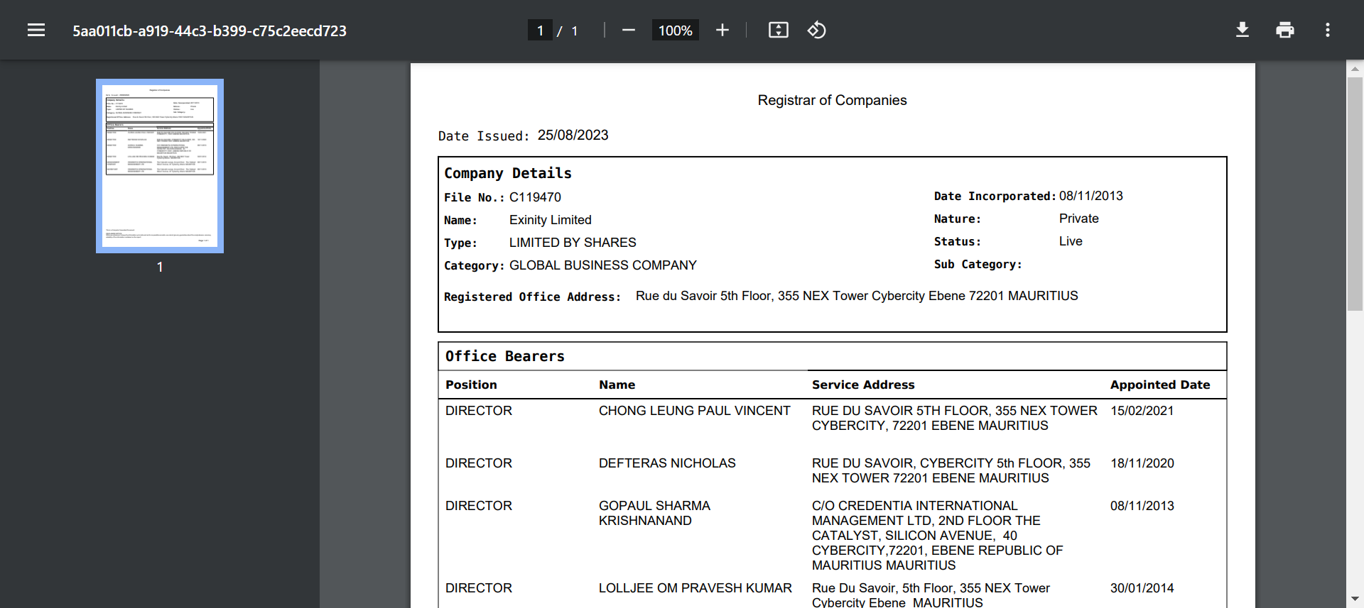This screenshot has height=608, width=1364.
Task: Click appointed date 30/01/2014
Action: pyautogui.click(x=1142, y=588)
